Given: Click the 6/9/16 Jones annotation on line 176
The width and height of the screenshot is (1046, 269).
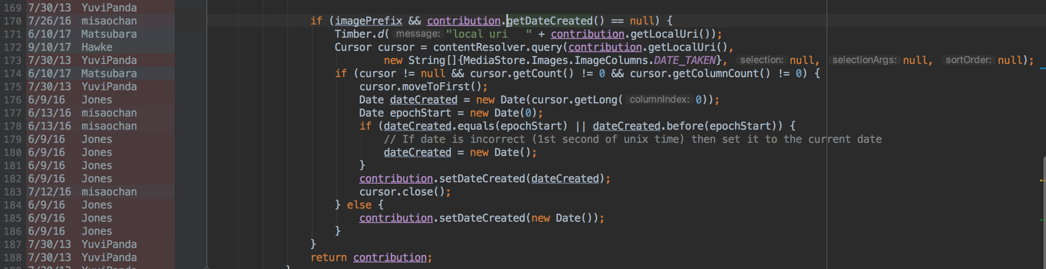Looking at the screenshot, I should tap(70, 99).
